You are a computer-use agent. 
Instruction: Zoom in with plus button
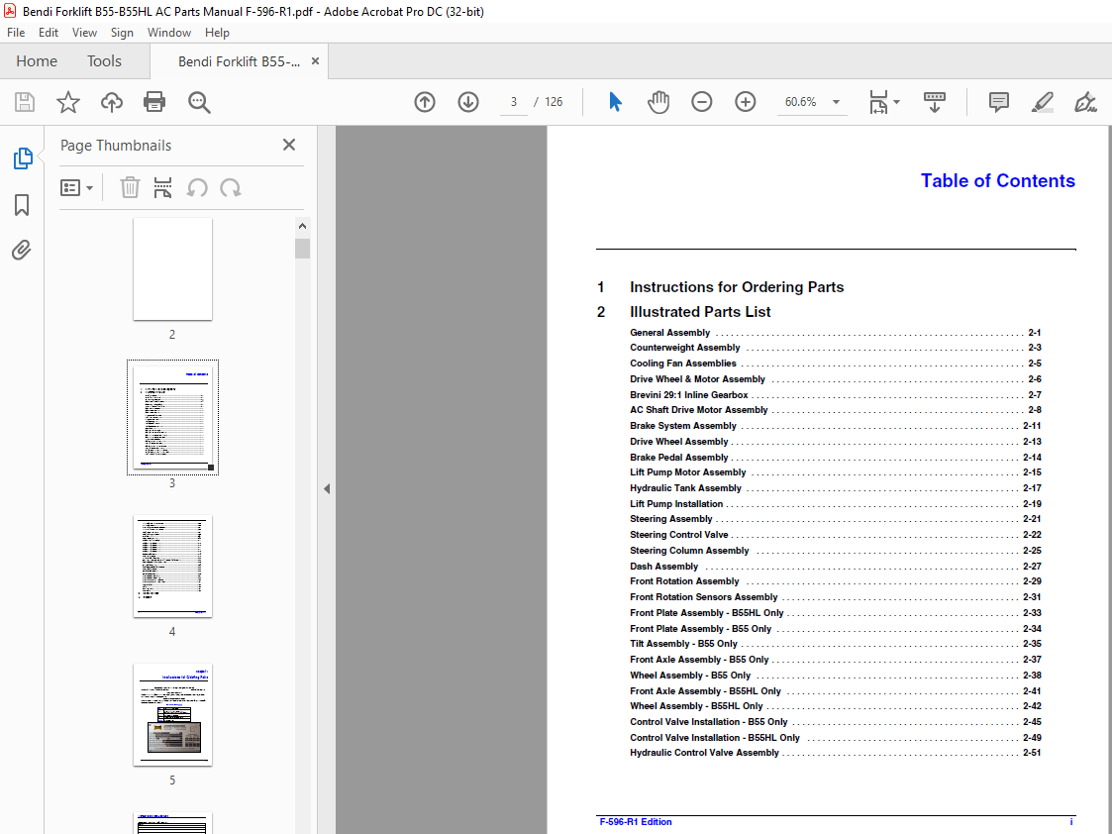click(746, 102)
